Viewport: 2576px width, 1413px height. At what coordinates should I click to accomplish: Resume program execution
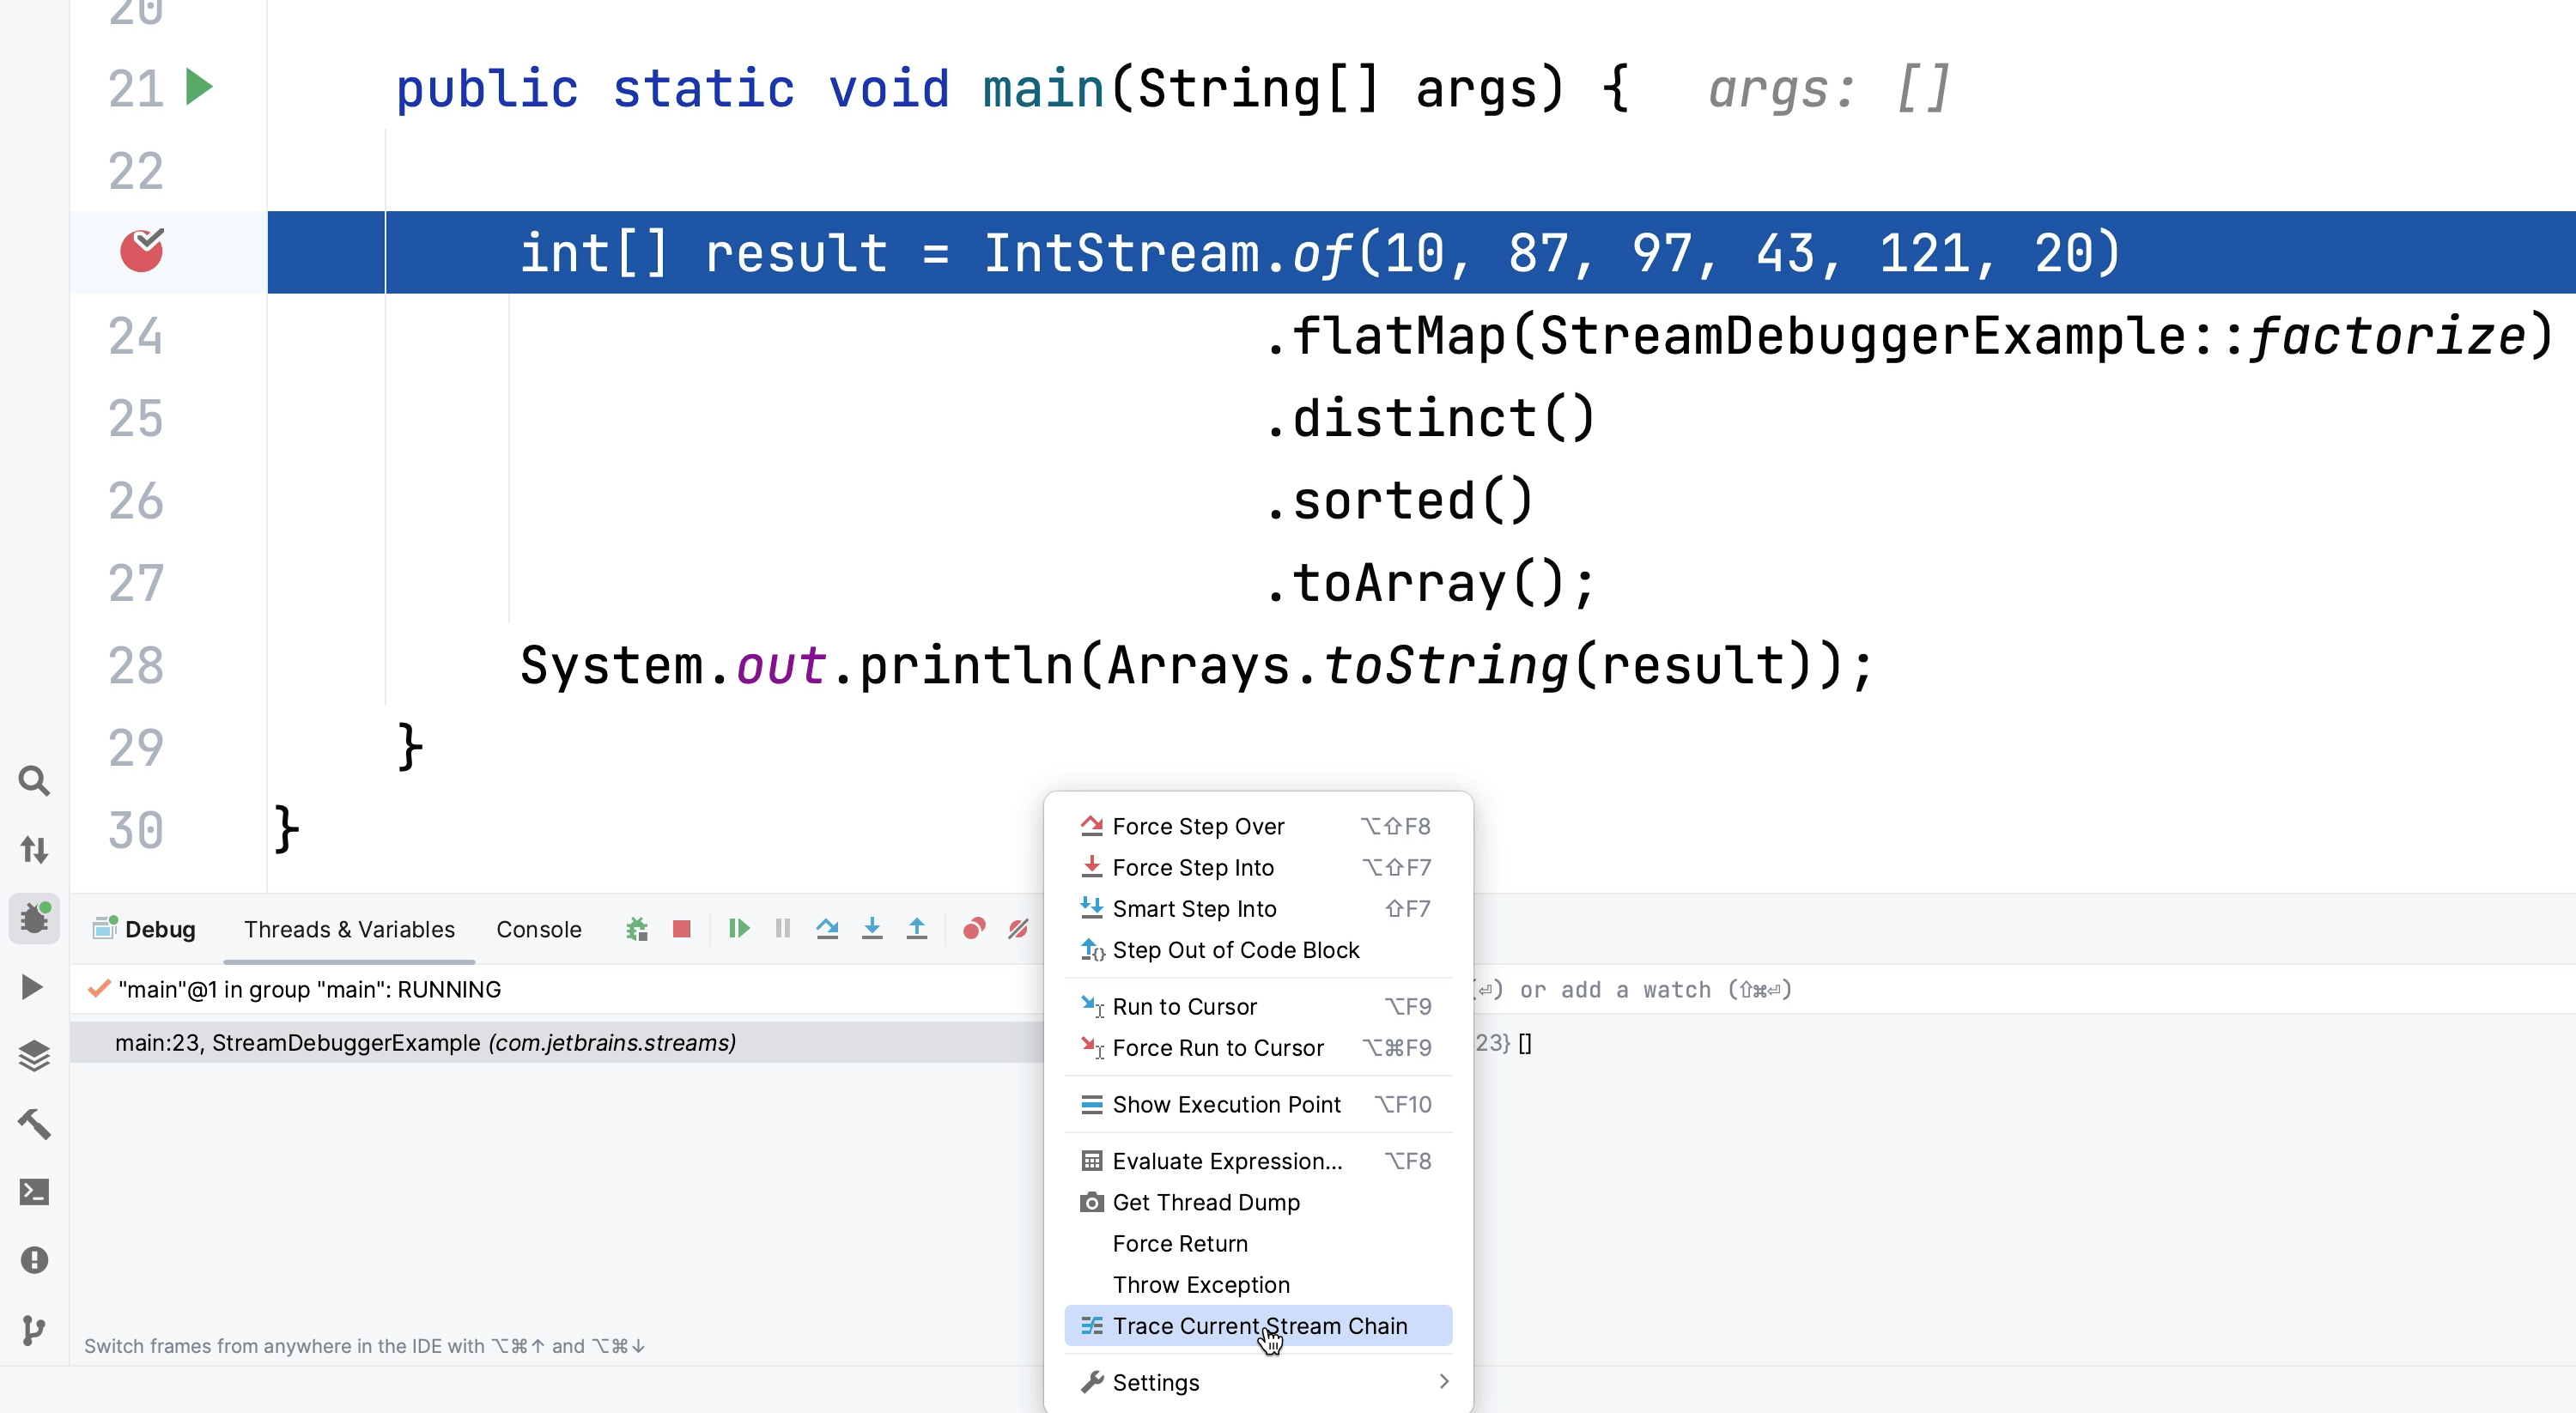(739, 929)
